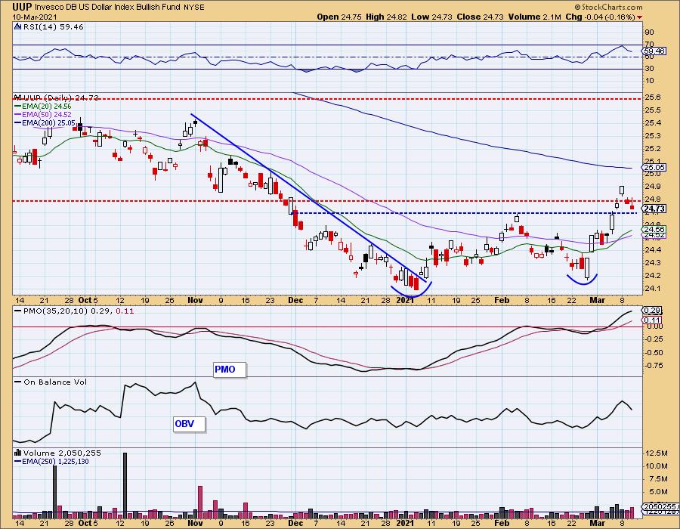
Task: Click the NYSE exchange label
Action: pyautogui.click(x=193, y=7)
